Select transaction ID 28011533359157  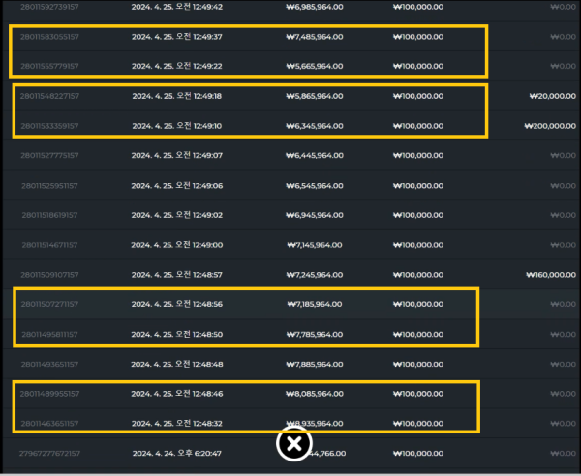(x=49, y=126)
